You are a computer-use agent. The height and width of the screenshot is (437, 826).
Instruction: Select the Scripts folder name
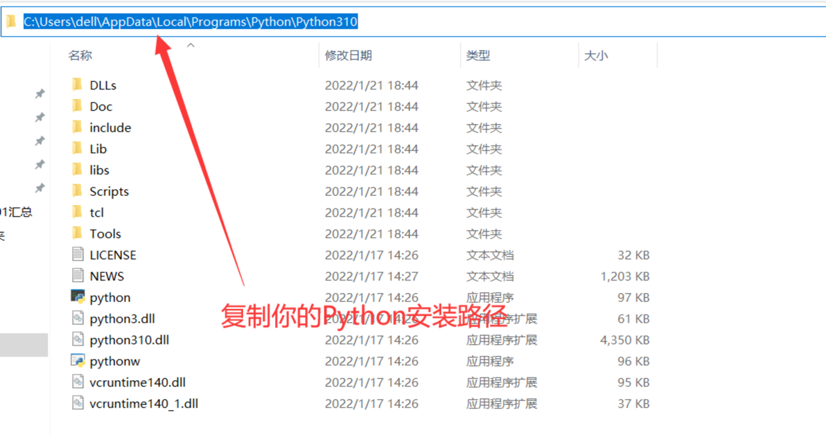click(109, 191)
